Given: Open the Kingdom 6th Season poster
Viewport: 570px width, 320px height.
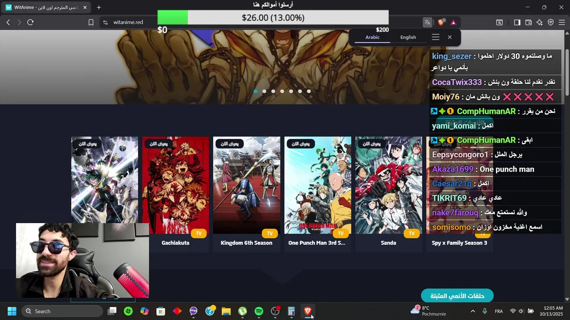Looking at the screenshot, I should (x=247, y=185).
